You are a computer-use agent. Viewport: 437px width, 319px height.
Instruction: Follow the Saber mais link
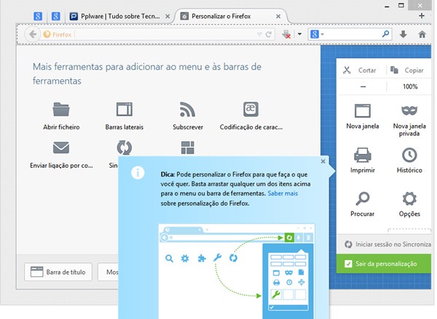pos(283,193)
